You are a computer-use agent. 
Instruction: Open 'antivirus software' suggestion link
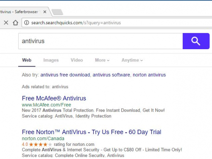(111, 75)
